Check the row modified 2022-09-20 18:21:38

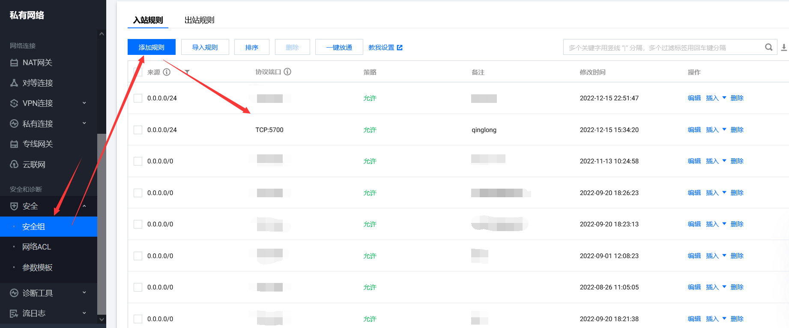pyautogui.click(x=138, y=319)
